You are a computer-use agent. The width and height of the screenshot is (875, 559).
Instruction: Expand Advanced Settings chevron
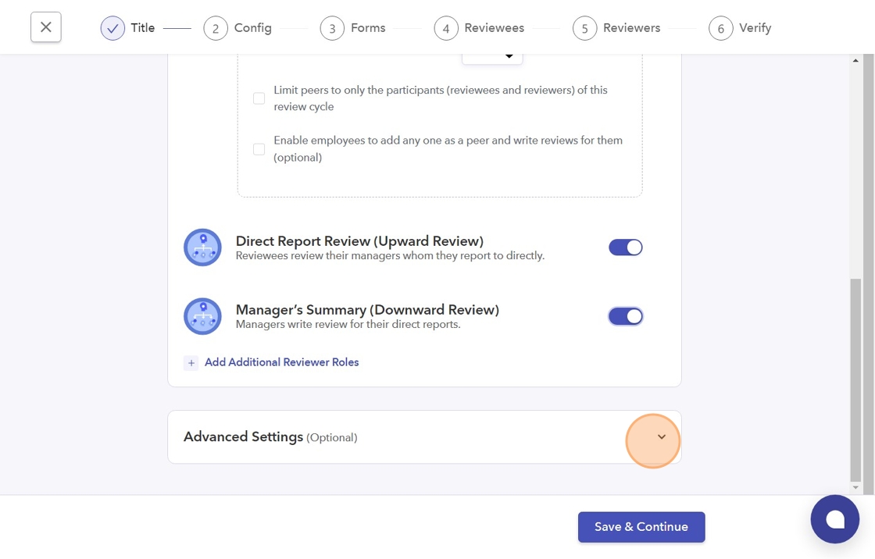[x=661, y=437]
